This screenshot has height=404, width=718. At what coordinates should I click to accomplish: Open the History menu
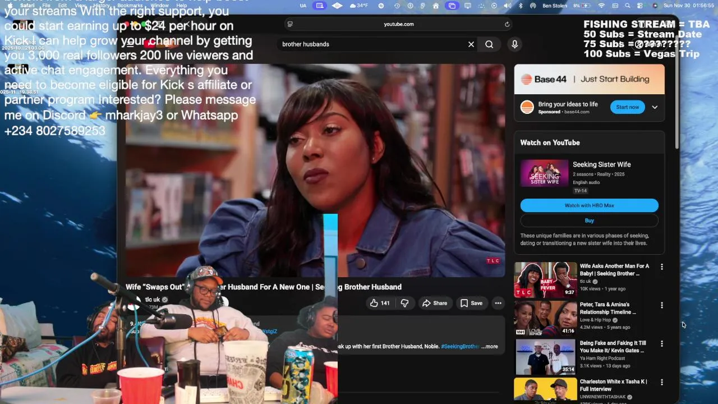[102, 6]
